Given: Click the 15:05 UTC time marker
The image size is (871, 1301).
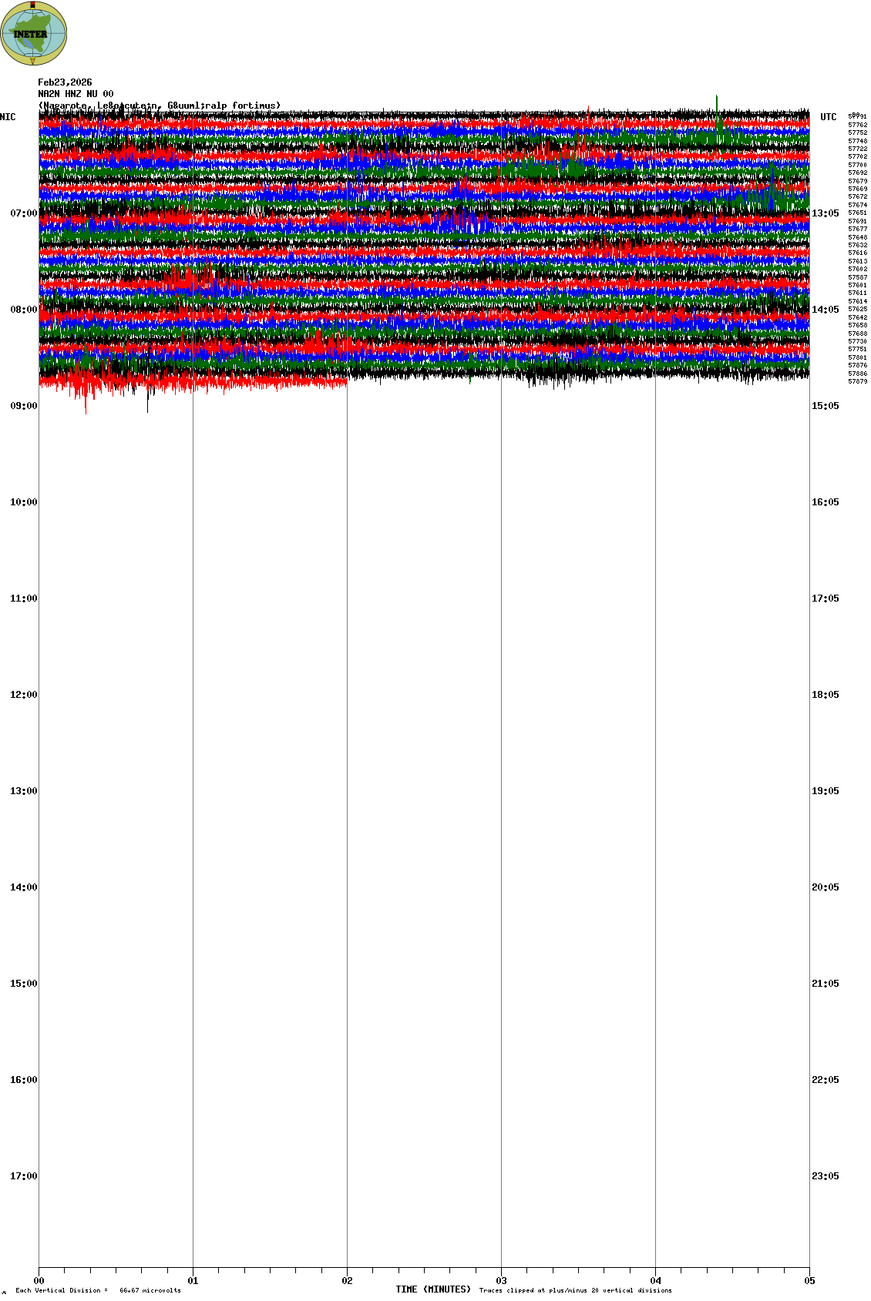Looking at the screenshot, I should tap(825, 406).
